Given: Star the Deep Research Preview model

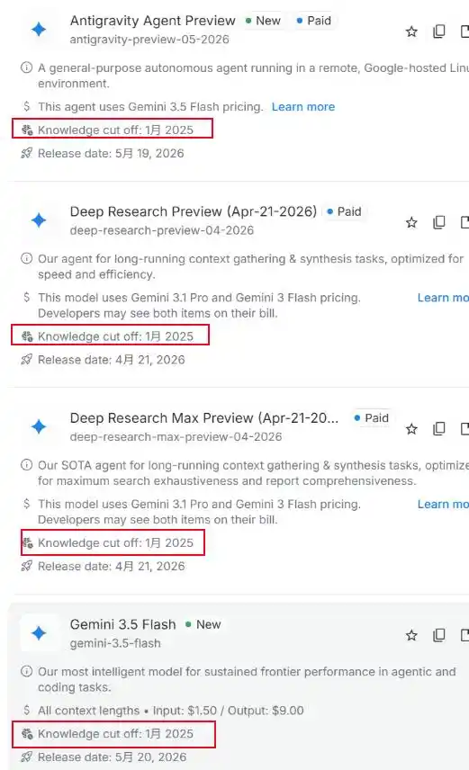Looking at the screenshot, I should click(411, 222).
